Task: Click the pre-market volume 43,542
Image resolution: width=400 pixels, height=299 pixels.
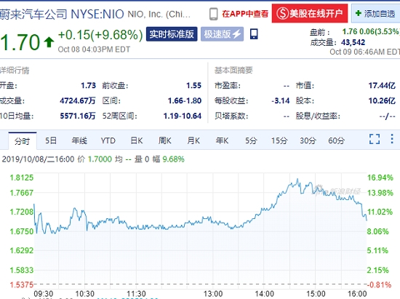Action: [353, 42]
